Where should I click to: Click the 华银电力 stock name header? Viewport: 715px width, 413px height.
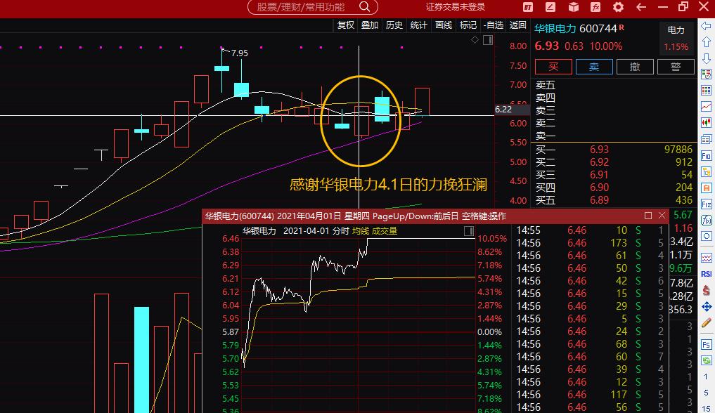click(555, 29)
